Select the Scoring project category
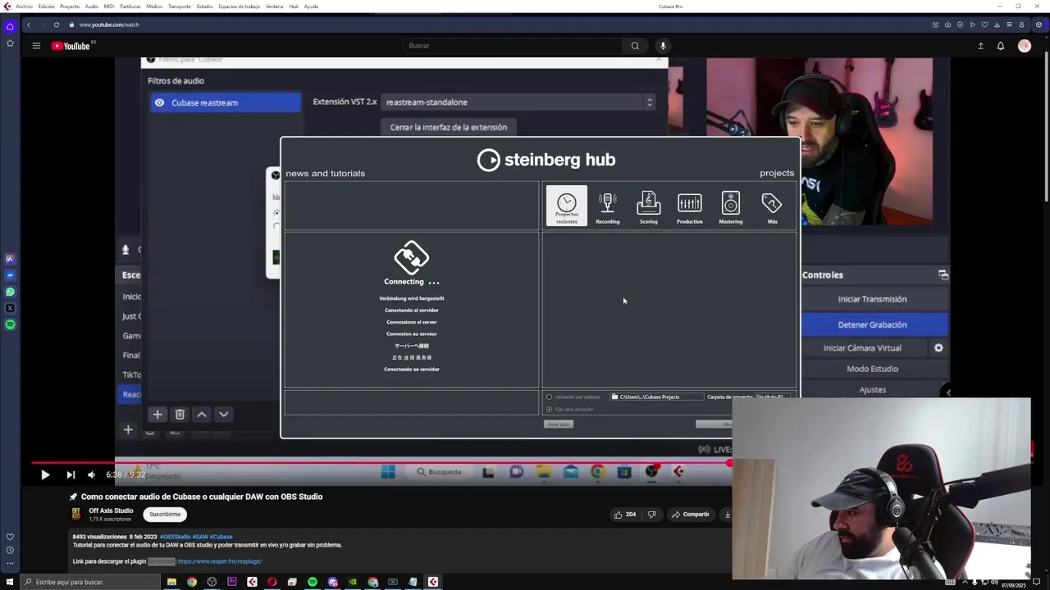 coord(649,207)
